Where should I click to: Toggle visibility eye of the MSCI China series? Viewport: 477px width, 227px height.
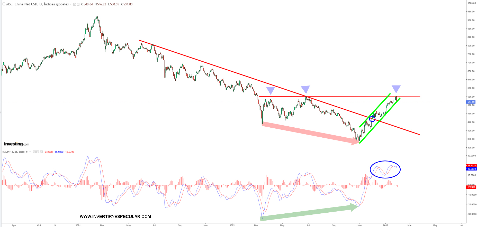click(x=75, y=4)
